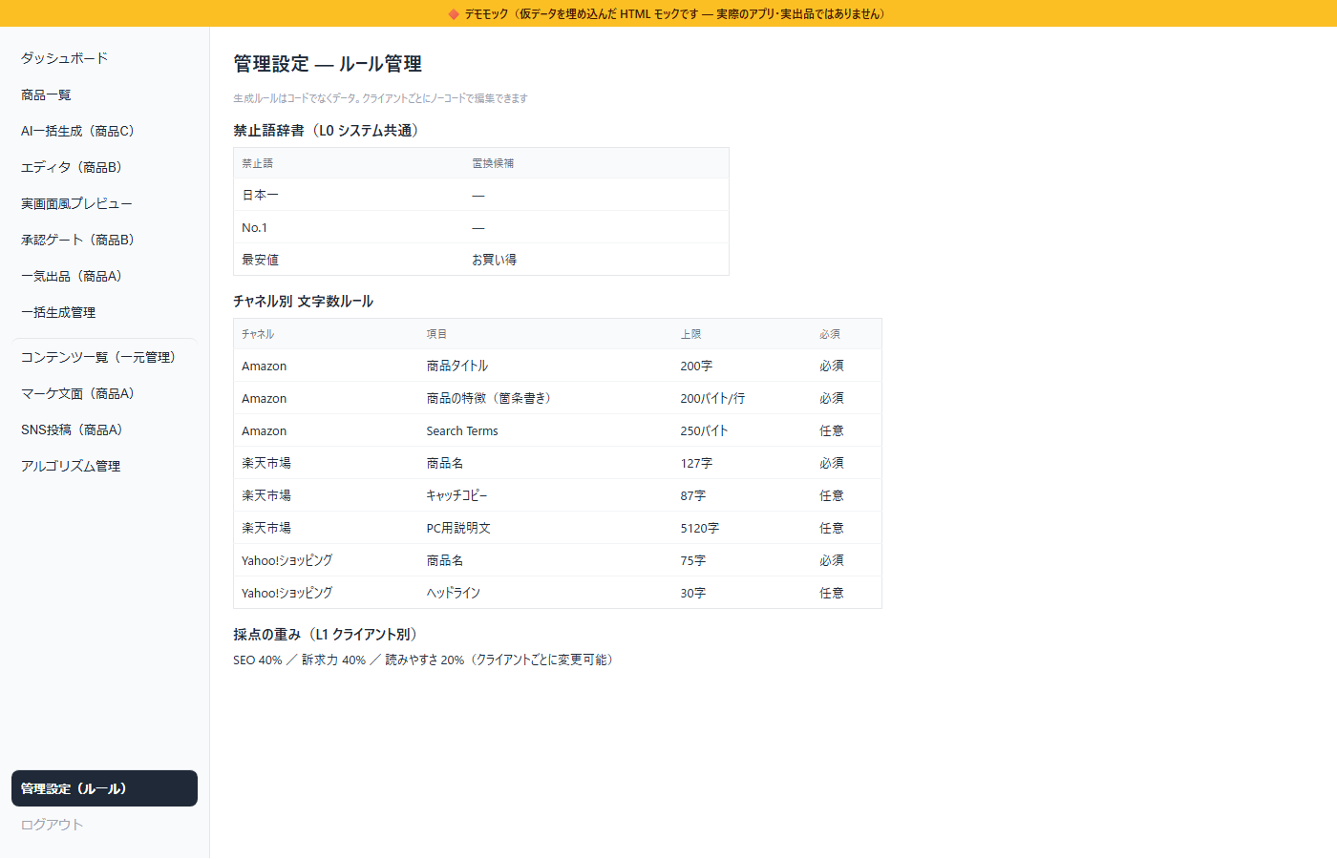The image size is (1337, 859).
Task: Open AI一括生成（商品C）page
Action: pyautogui.click(x=104, y=131)
